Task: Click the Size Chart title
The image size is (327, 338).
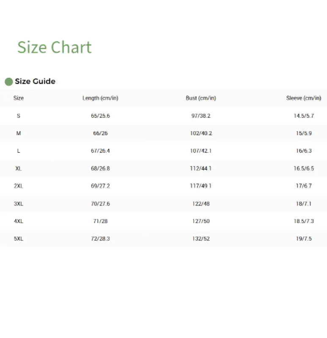Action: click(x=54, y=47)
